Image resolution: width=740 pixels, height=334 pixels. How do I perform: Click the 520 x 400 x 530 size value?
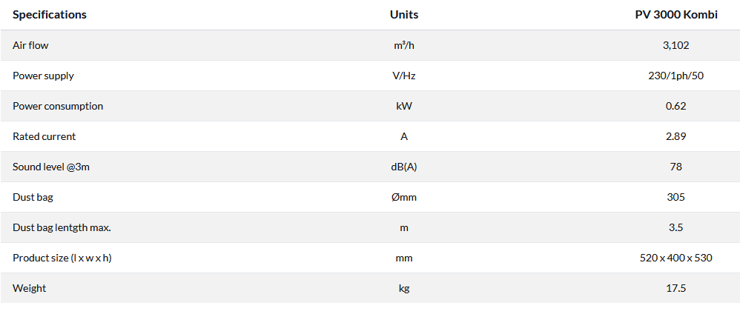675,258
